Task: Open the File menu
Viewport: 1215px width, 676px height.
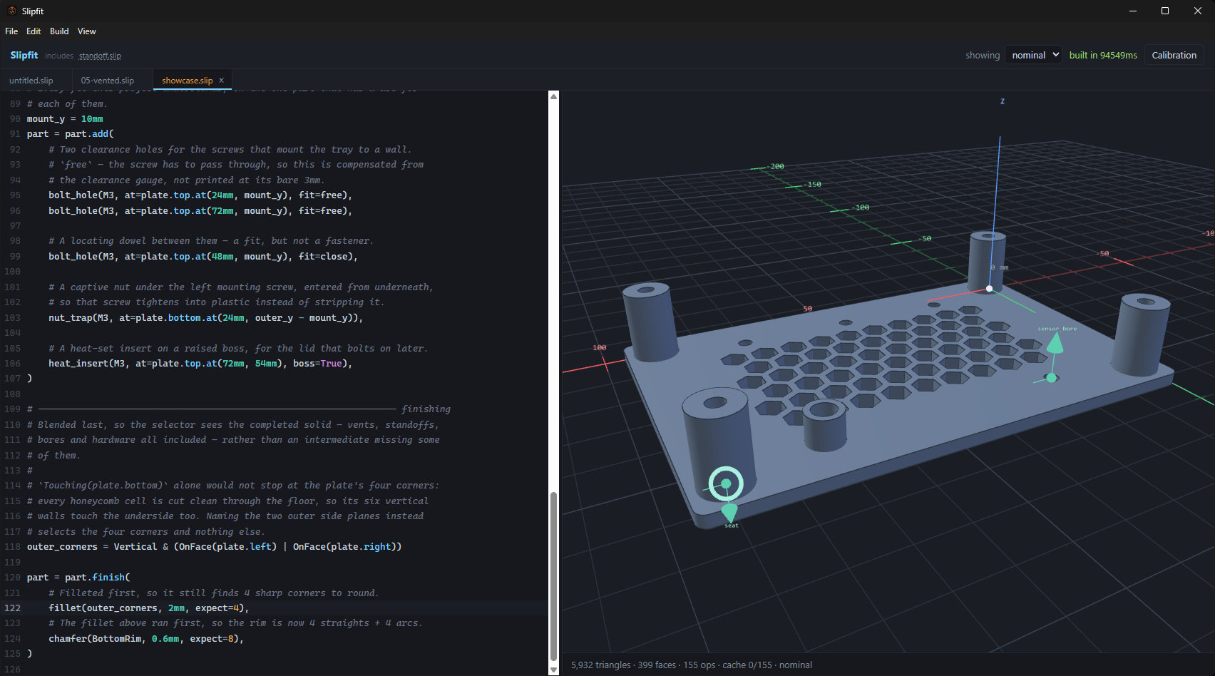Action: tap(11, 31)
